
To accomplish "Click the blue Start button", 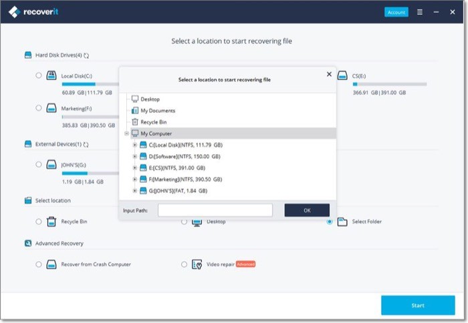I will click(x=418, y=306).
